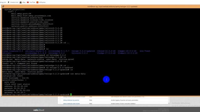Click the 'service.twilio.phoneNumber' terminal line

point(32,24)
